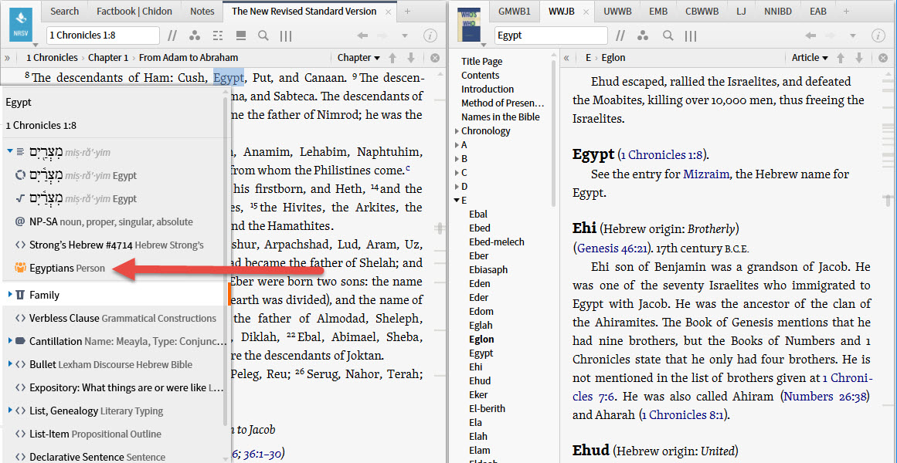Close The New Revised Standard Version tab
Viewport: 897px width, 463px height.
[x=389, y=12]
